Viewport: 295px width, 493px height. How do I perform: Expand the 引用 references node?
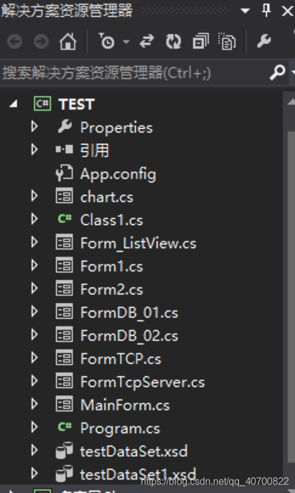(35, 150)
